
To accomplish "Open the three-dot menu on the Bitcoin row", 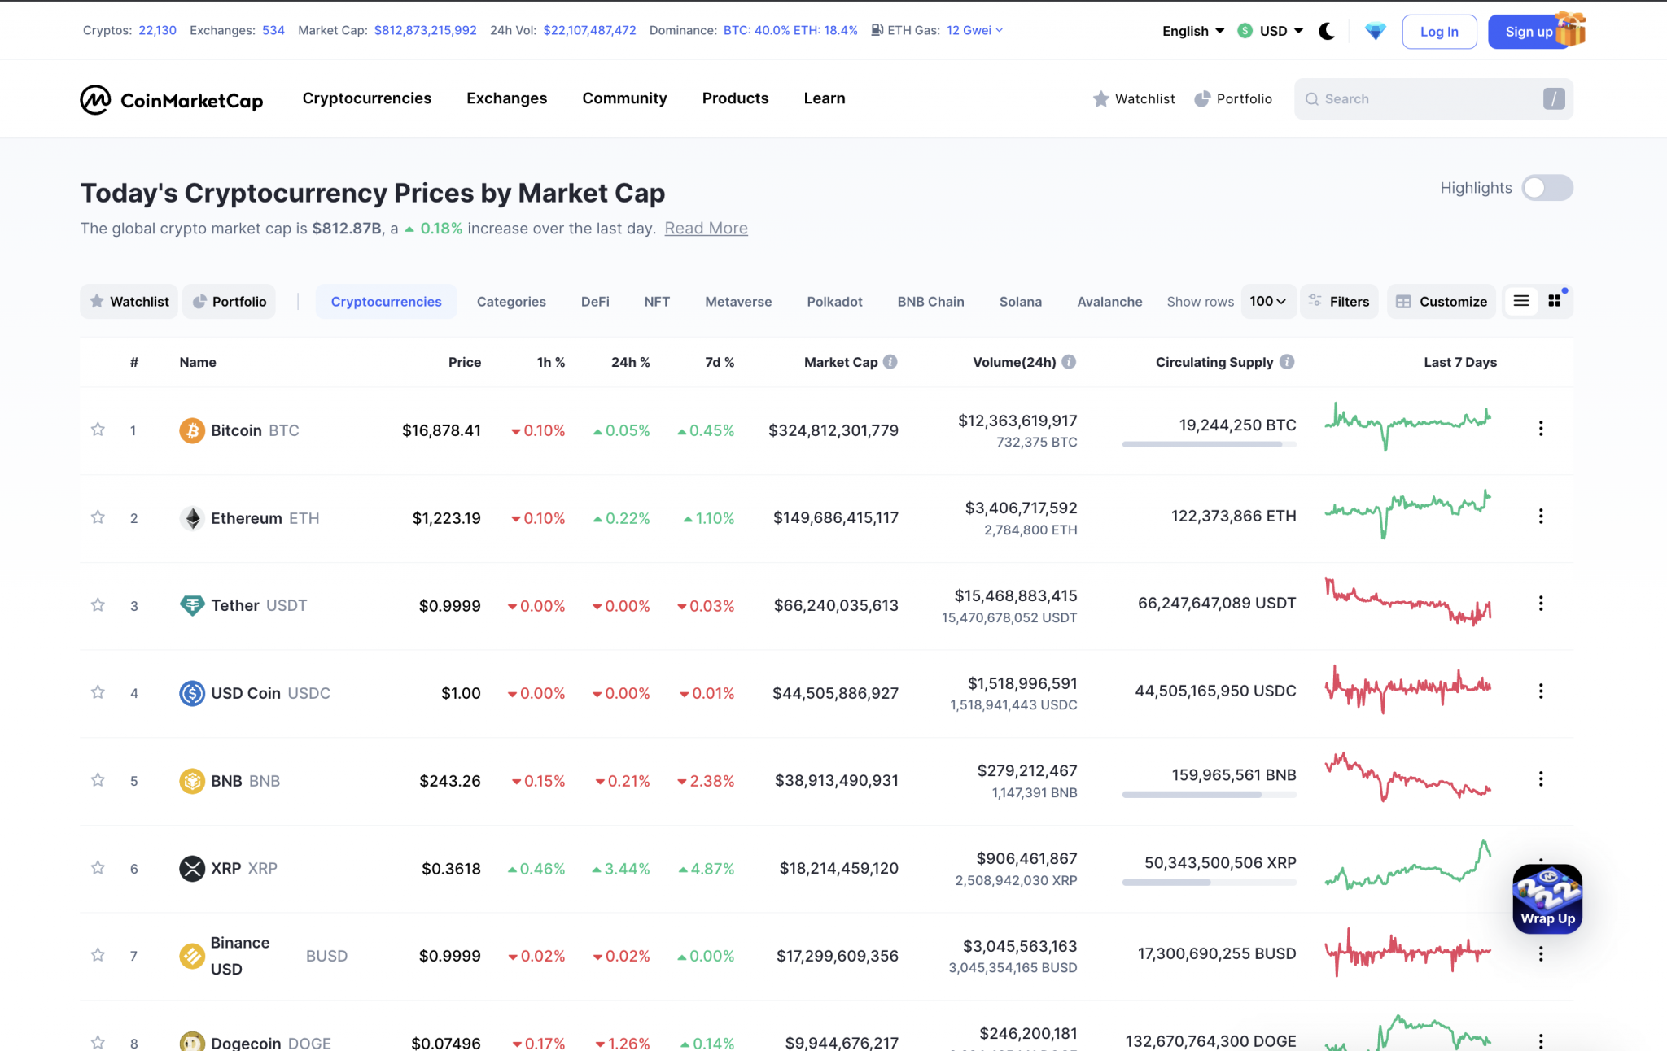I will click(x=1540, y=427).
